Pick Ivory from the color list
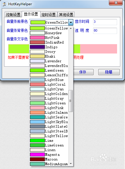The width and height of the screenshot is (125, 169). click(x=49, y=52)
